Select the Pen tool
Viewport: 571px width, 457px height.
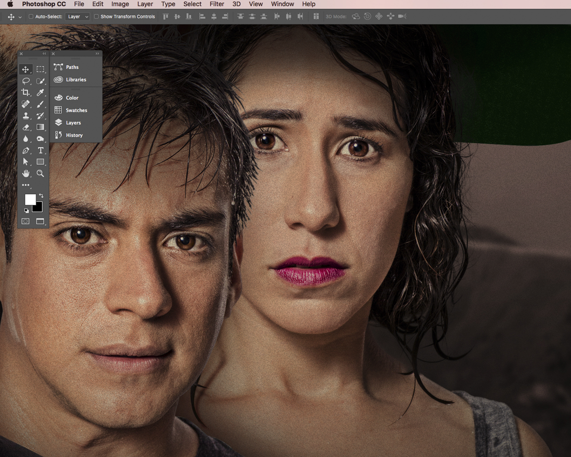coord(26,150)
